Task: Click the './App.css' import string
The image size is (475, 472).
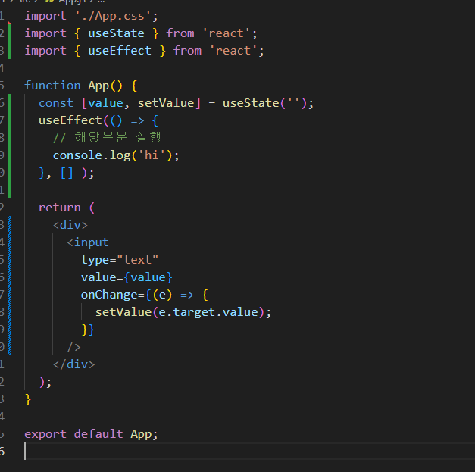Action: click(x=113, y=16)
